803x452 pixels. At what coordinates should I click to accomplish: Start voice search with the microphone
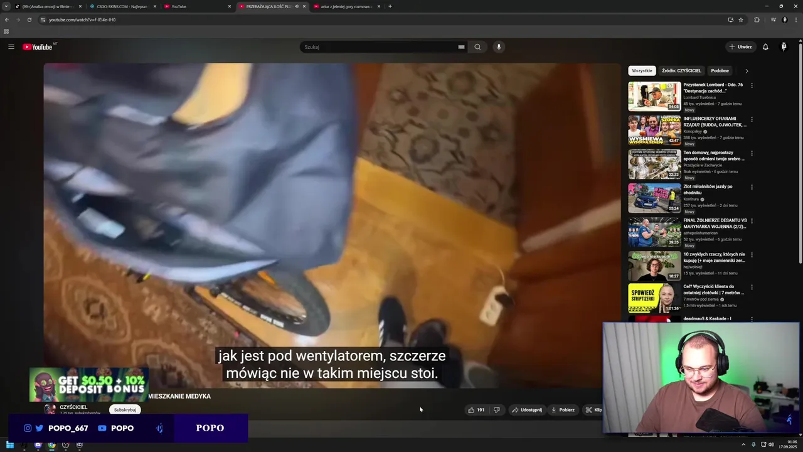[499, 47]
